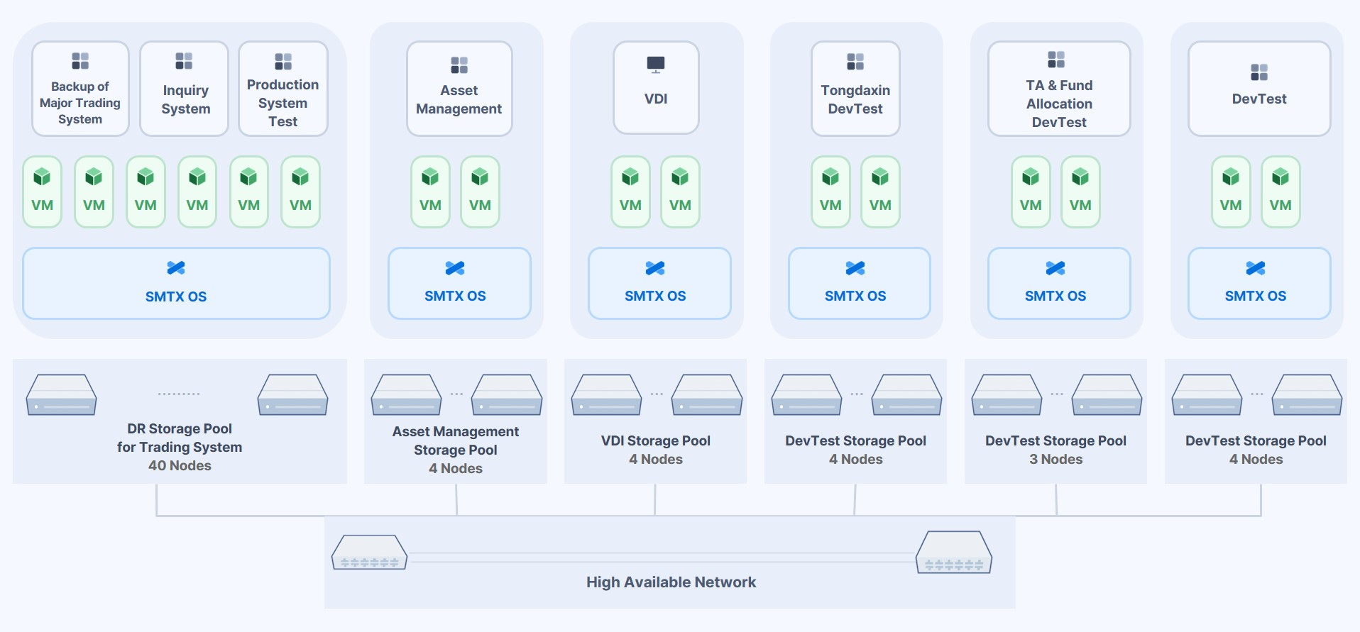Screen dimensions: 1360x632
Task: Click the Production System Test label
Action: 283,103
